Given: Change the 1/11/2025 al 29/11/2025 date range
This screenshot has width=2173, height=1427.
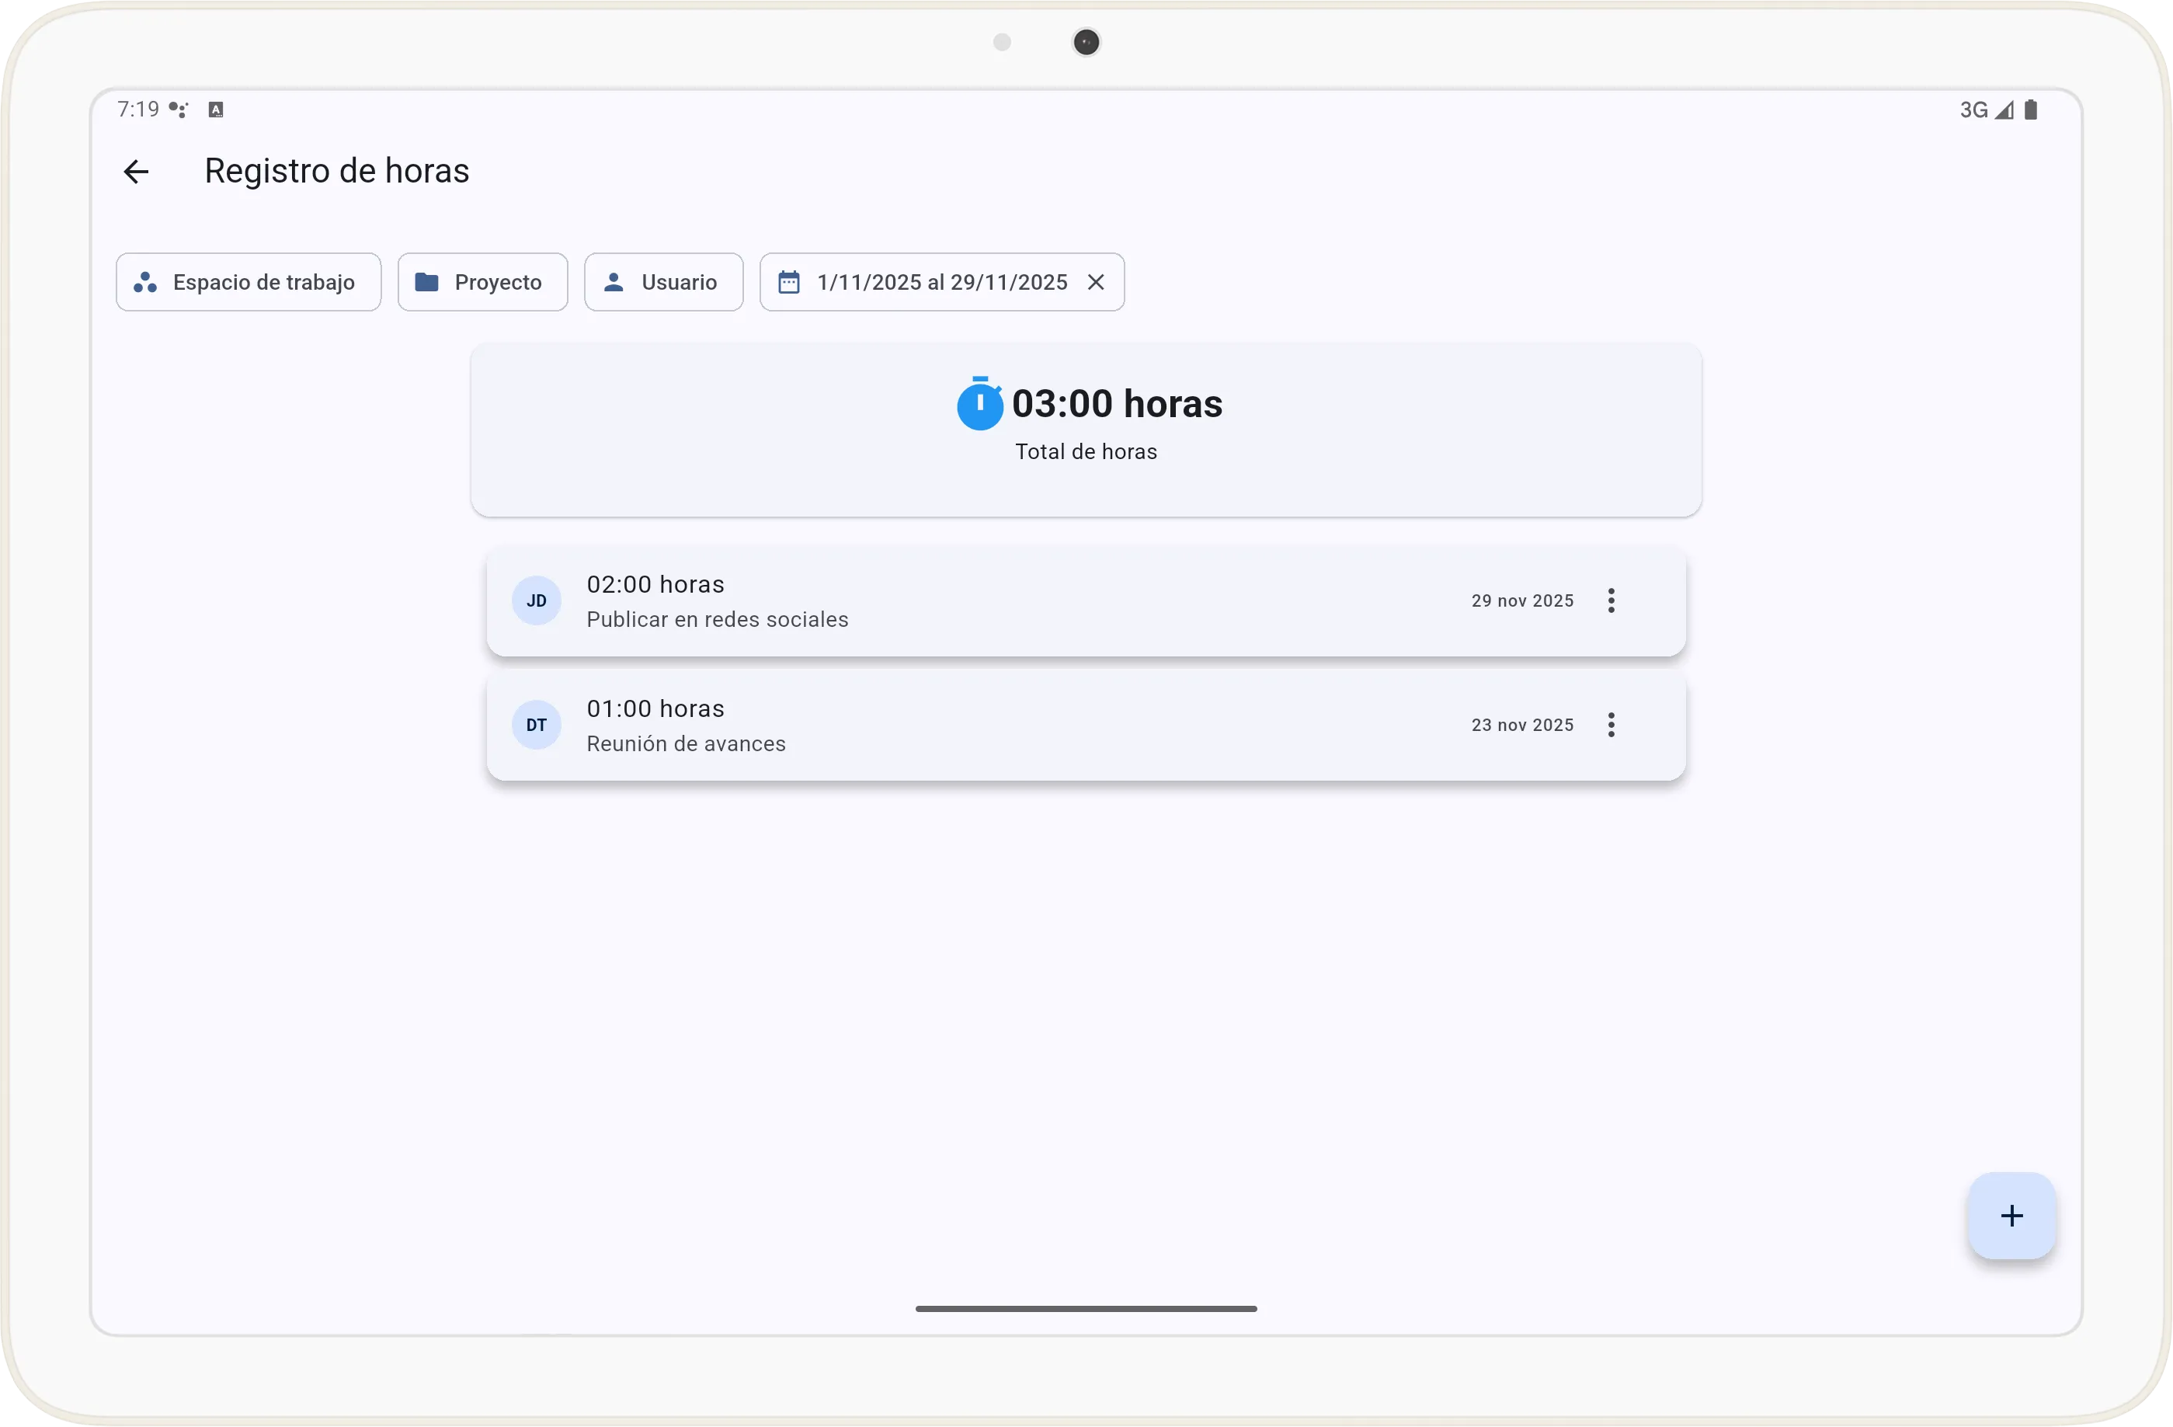Looking at the screenshot, I should pyautogui.click(x=941, y=282).
